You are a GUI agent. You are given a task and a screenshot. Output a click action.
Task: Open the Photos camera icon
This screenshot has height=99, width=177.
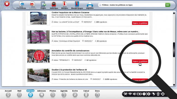coord(53,95)
